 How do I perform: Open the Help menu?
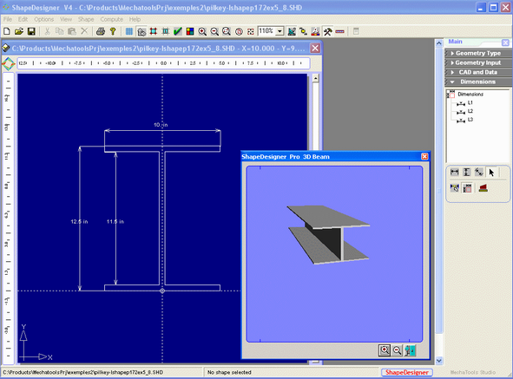[x=135, y=19]
